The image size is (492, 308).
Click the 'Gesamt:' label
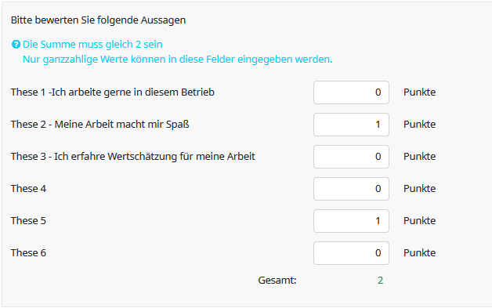(277, 280)
